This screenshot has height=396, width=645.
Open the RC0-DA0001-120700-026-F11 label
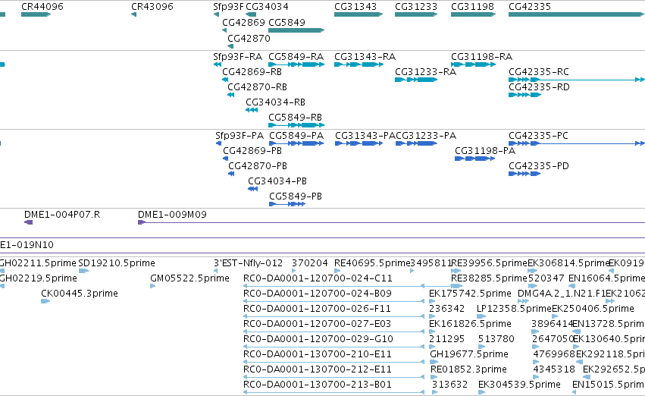tap(317, 310)
